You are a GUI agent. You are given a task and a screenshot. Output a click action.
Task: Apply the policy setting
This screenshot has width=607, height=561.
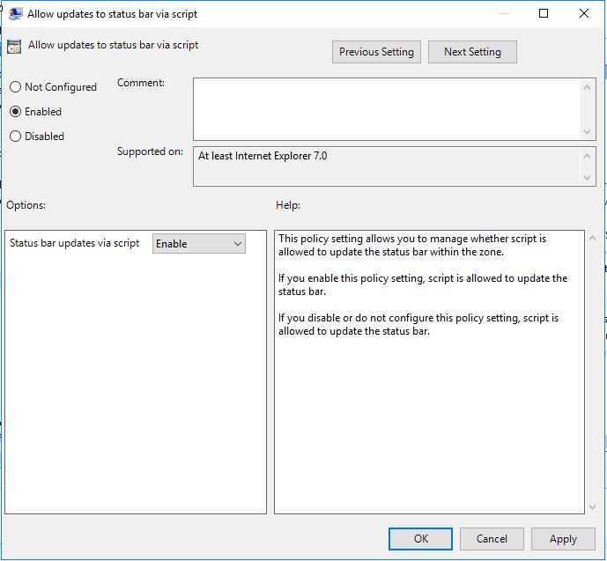[x=563, y=539]
